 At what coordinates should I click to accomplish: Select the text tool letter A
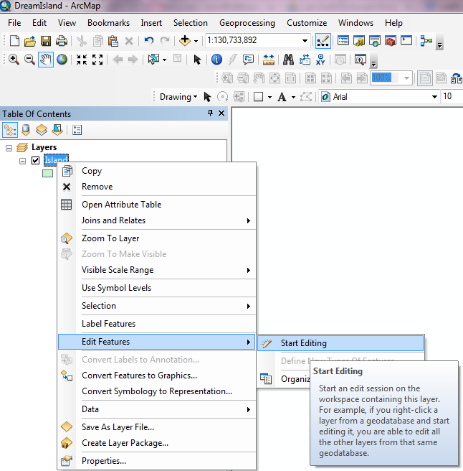pos(282,97)
